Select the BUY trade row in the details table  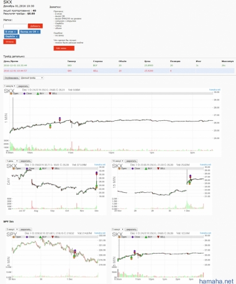click(119, 65)
